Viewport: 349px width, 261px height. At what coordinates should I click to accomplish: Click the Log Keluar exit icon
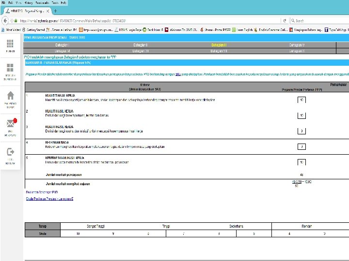pyautogui.click(x=10, y=152)
